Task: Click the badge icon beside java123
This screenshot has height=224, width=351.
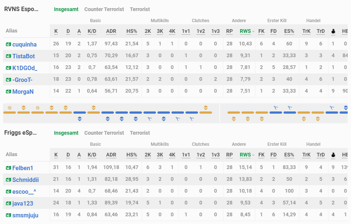Action: point(8,203)
